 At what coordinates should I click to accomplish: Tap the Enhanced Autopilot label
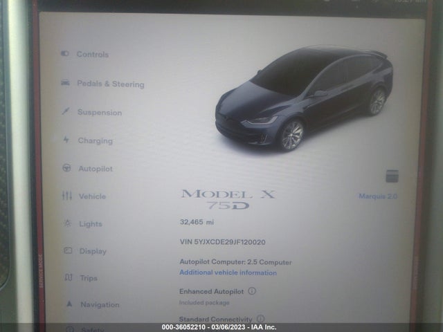point(211,291)
